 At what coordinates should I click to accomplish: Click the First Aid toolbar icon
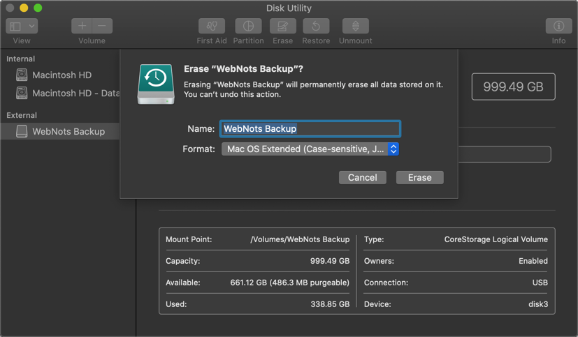point(211,27)
